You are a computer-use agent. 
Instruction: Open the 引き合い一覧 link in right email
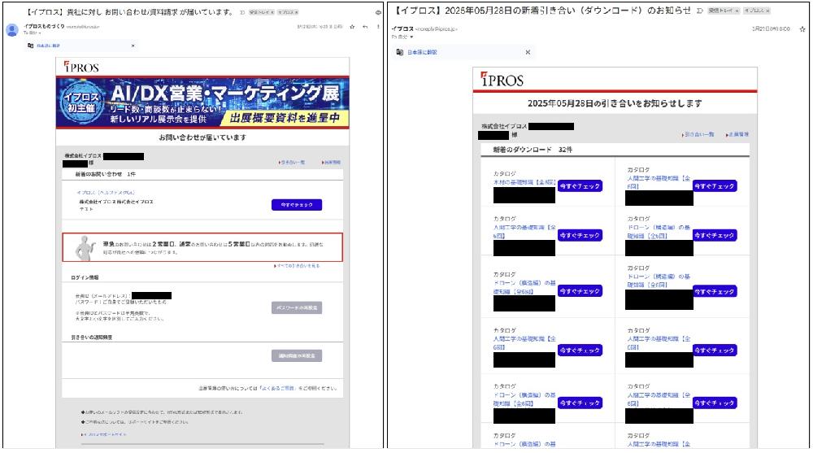(698, 134)
